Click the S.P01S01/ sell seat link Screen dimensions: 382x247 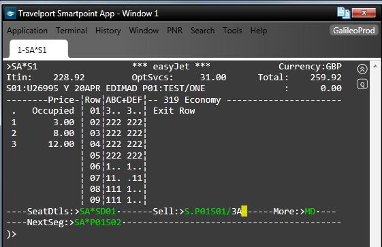coord(208,211)
